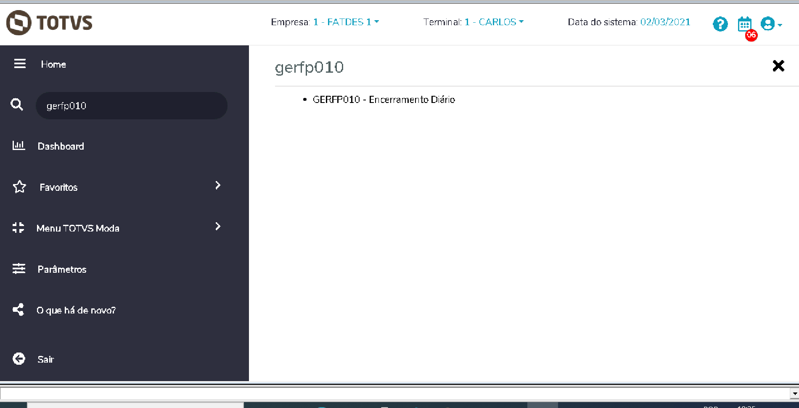This screenshot has height=408, width=799.
Task: Click the Sair arrow icon
Action: [19, 358]
